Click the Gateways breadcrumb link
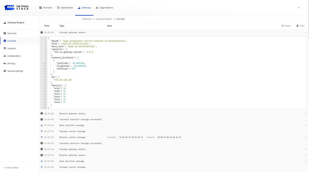 (x=87, y=19)
